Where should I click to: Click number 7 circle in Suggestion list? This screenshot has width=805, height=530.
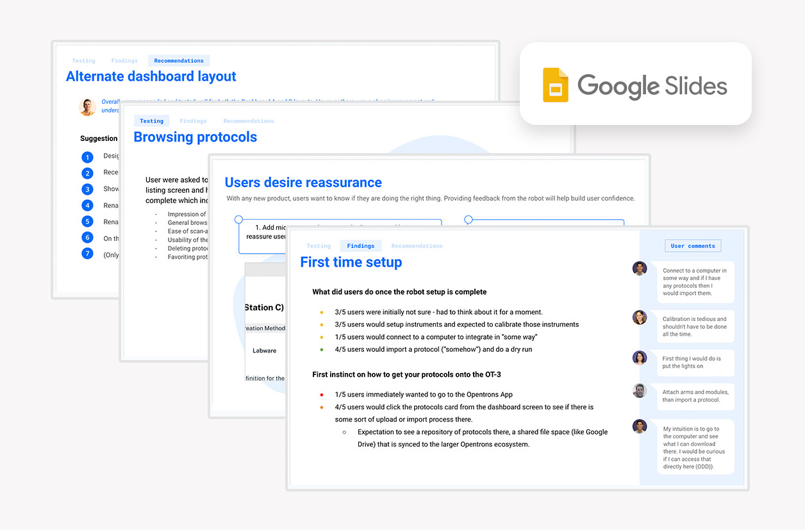coord(88,254)
